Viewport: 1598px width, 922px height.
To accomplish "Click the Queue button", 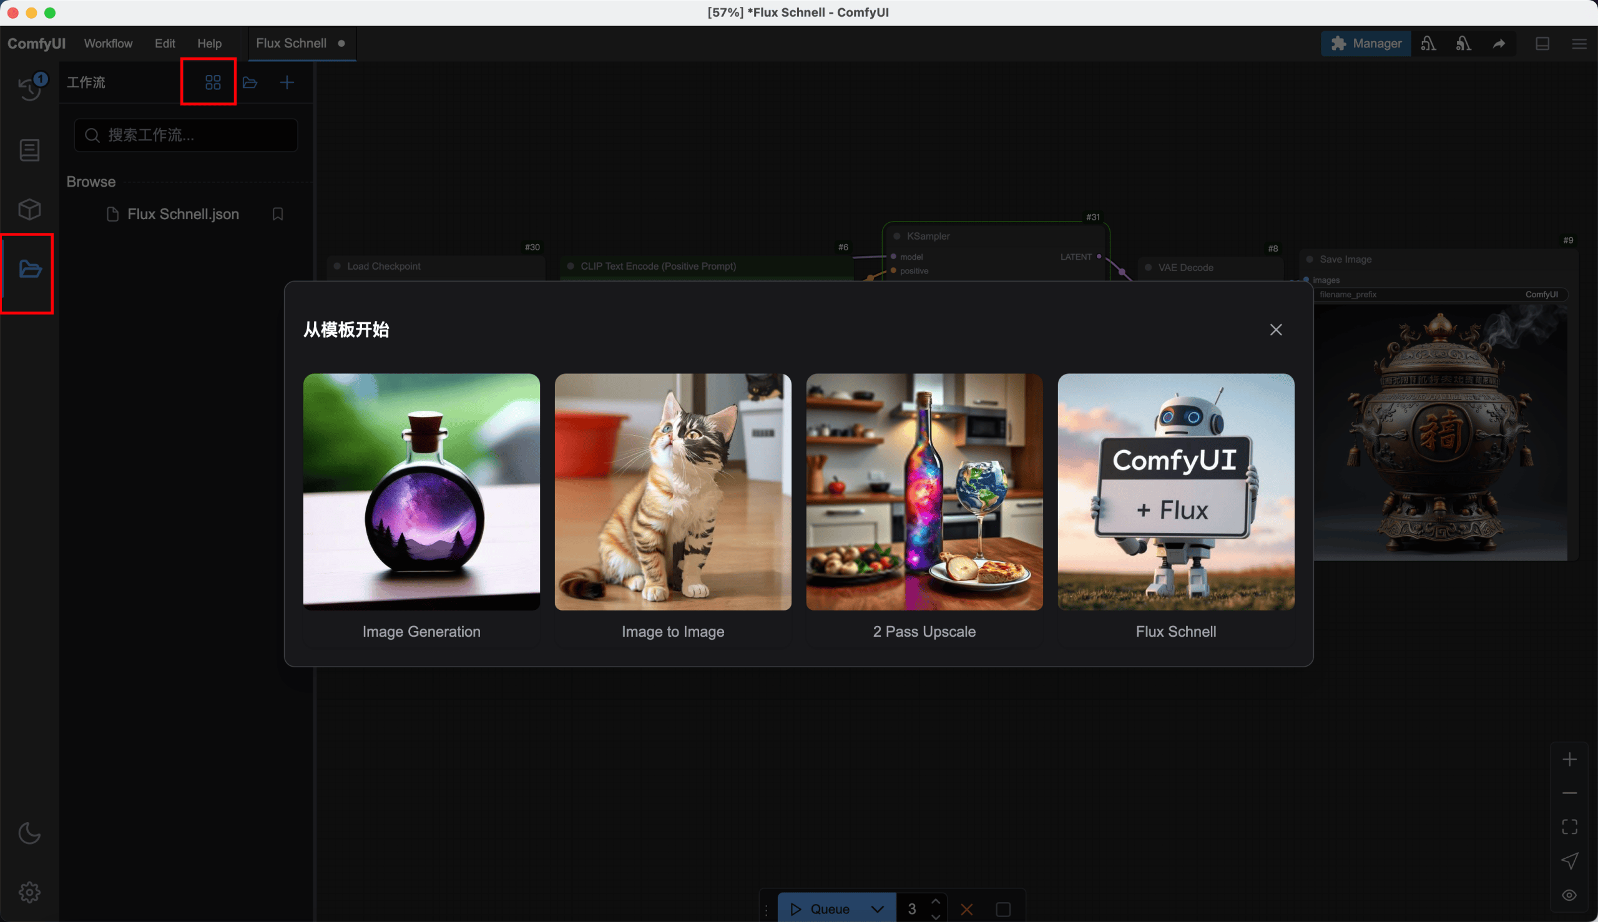I will coord(820,910).
